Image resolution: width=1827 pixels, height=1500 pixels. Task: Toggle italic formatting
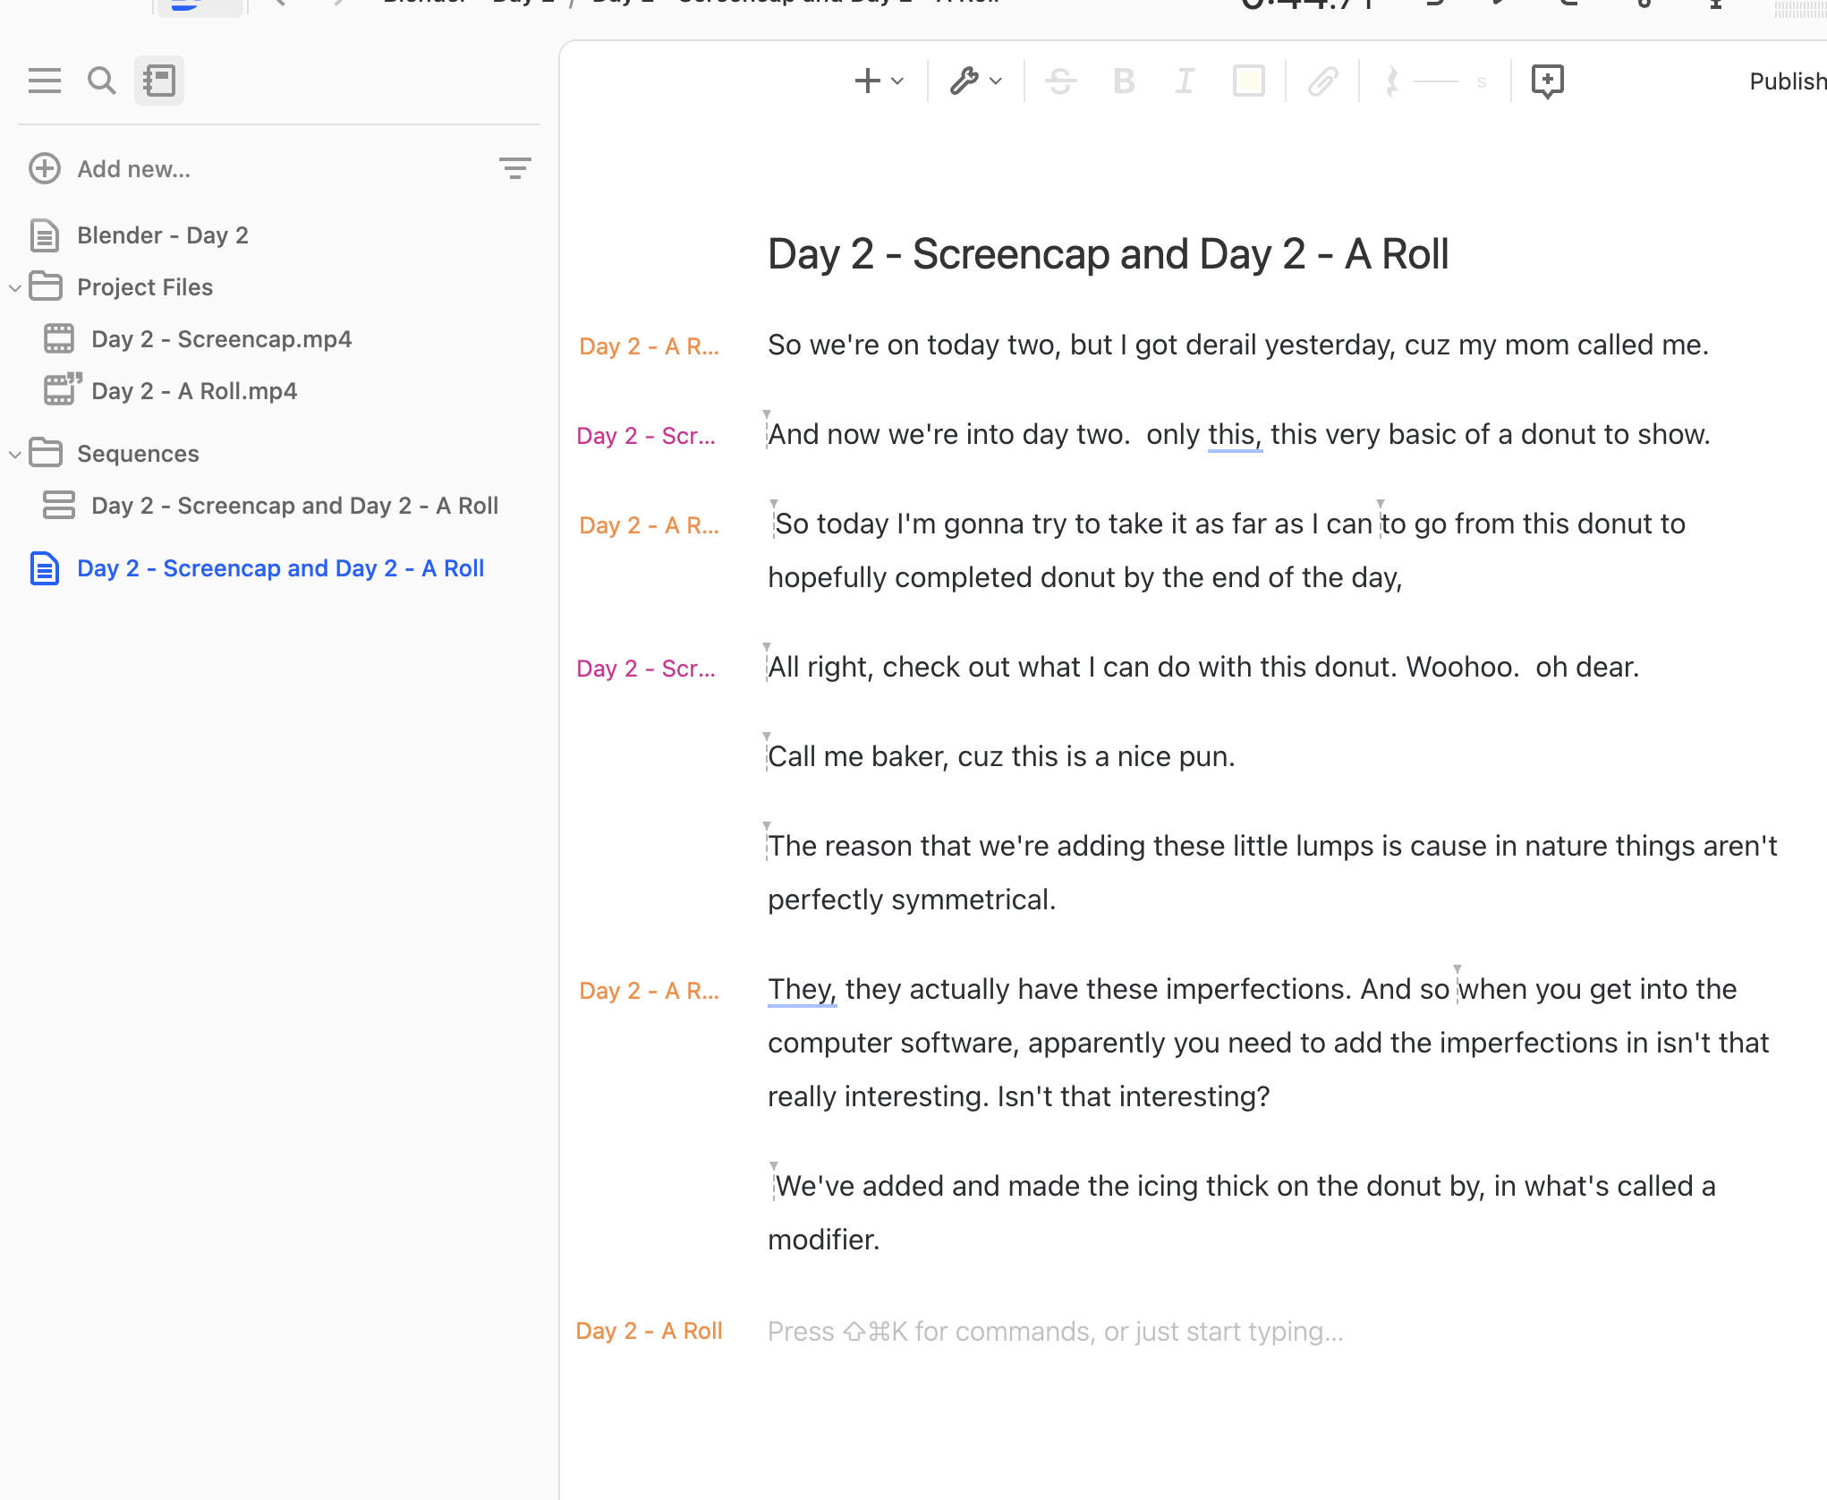pyautogui.click(x=1185, y=81)
